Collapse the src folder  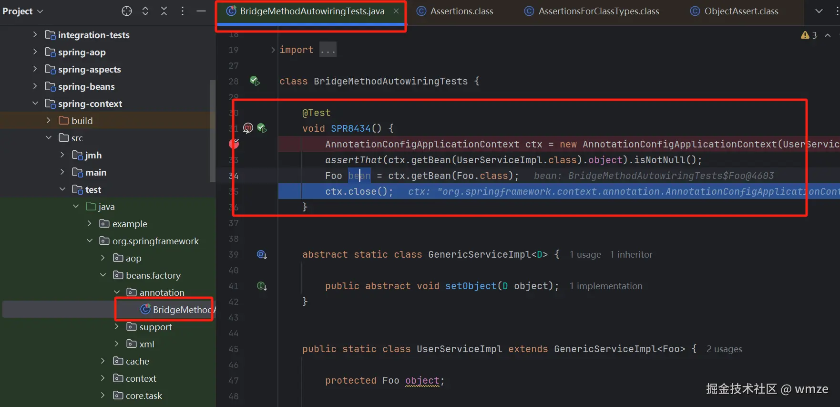[x=49, y=137]
